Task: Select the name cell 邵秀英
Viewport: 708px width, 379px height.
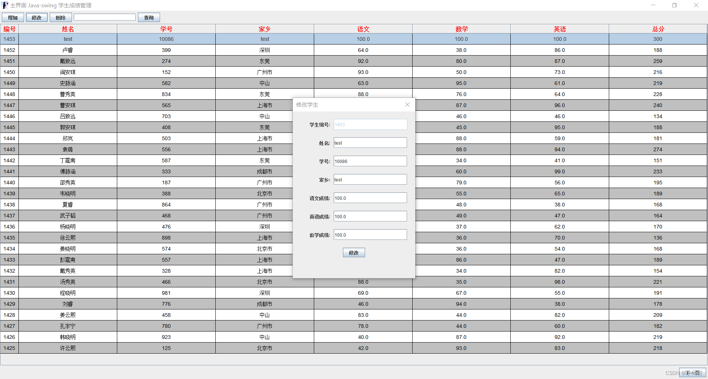Action: pyautogui.click(x=68, y=183)
